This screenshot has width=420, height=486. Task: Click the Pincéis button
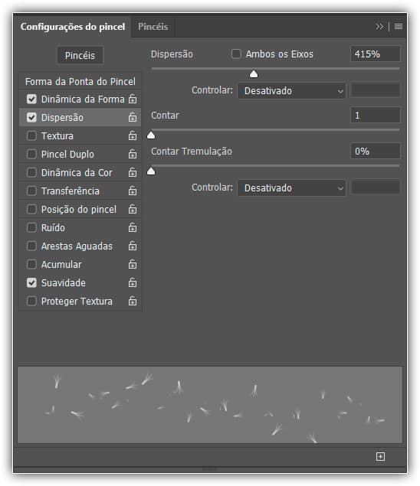pyautogui.click(x=80, y=55)
